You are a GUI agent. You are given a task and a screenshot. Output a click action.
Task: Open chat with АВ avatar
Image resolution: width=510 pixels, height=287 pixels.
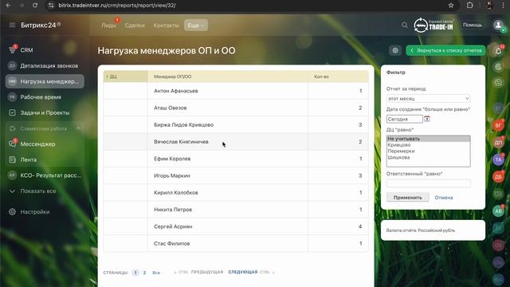(x=498, y=210)
